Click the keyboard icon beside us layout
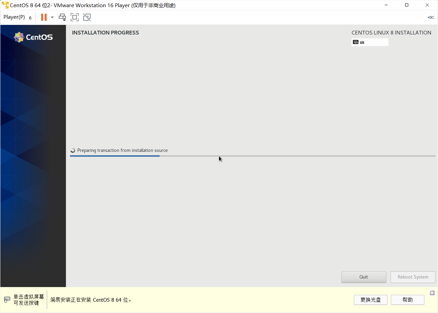The width and height of the screenshot is (438, 313). [x=356, y=42]
